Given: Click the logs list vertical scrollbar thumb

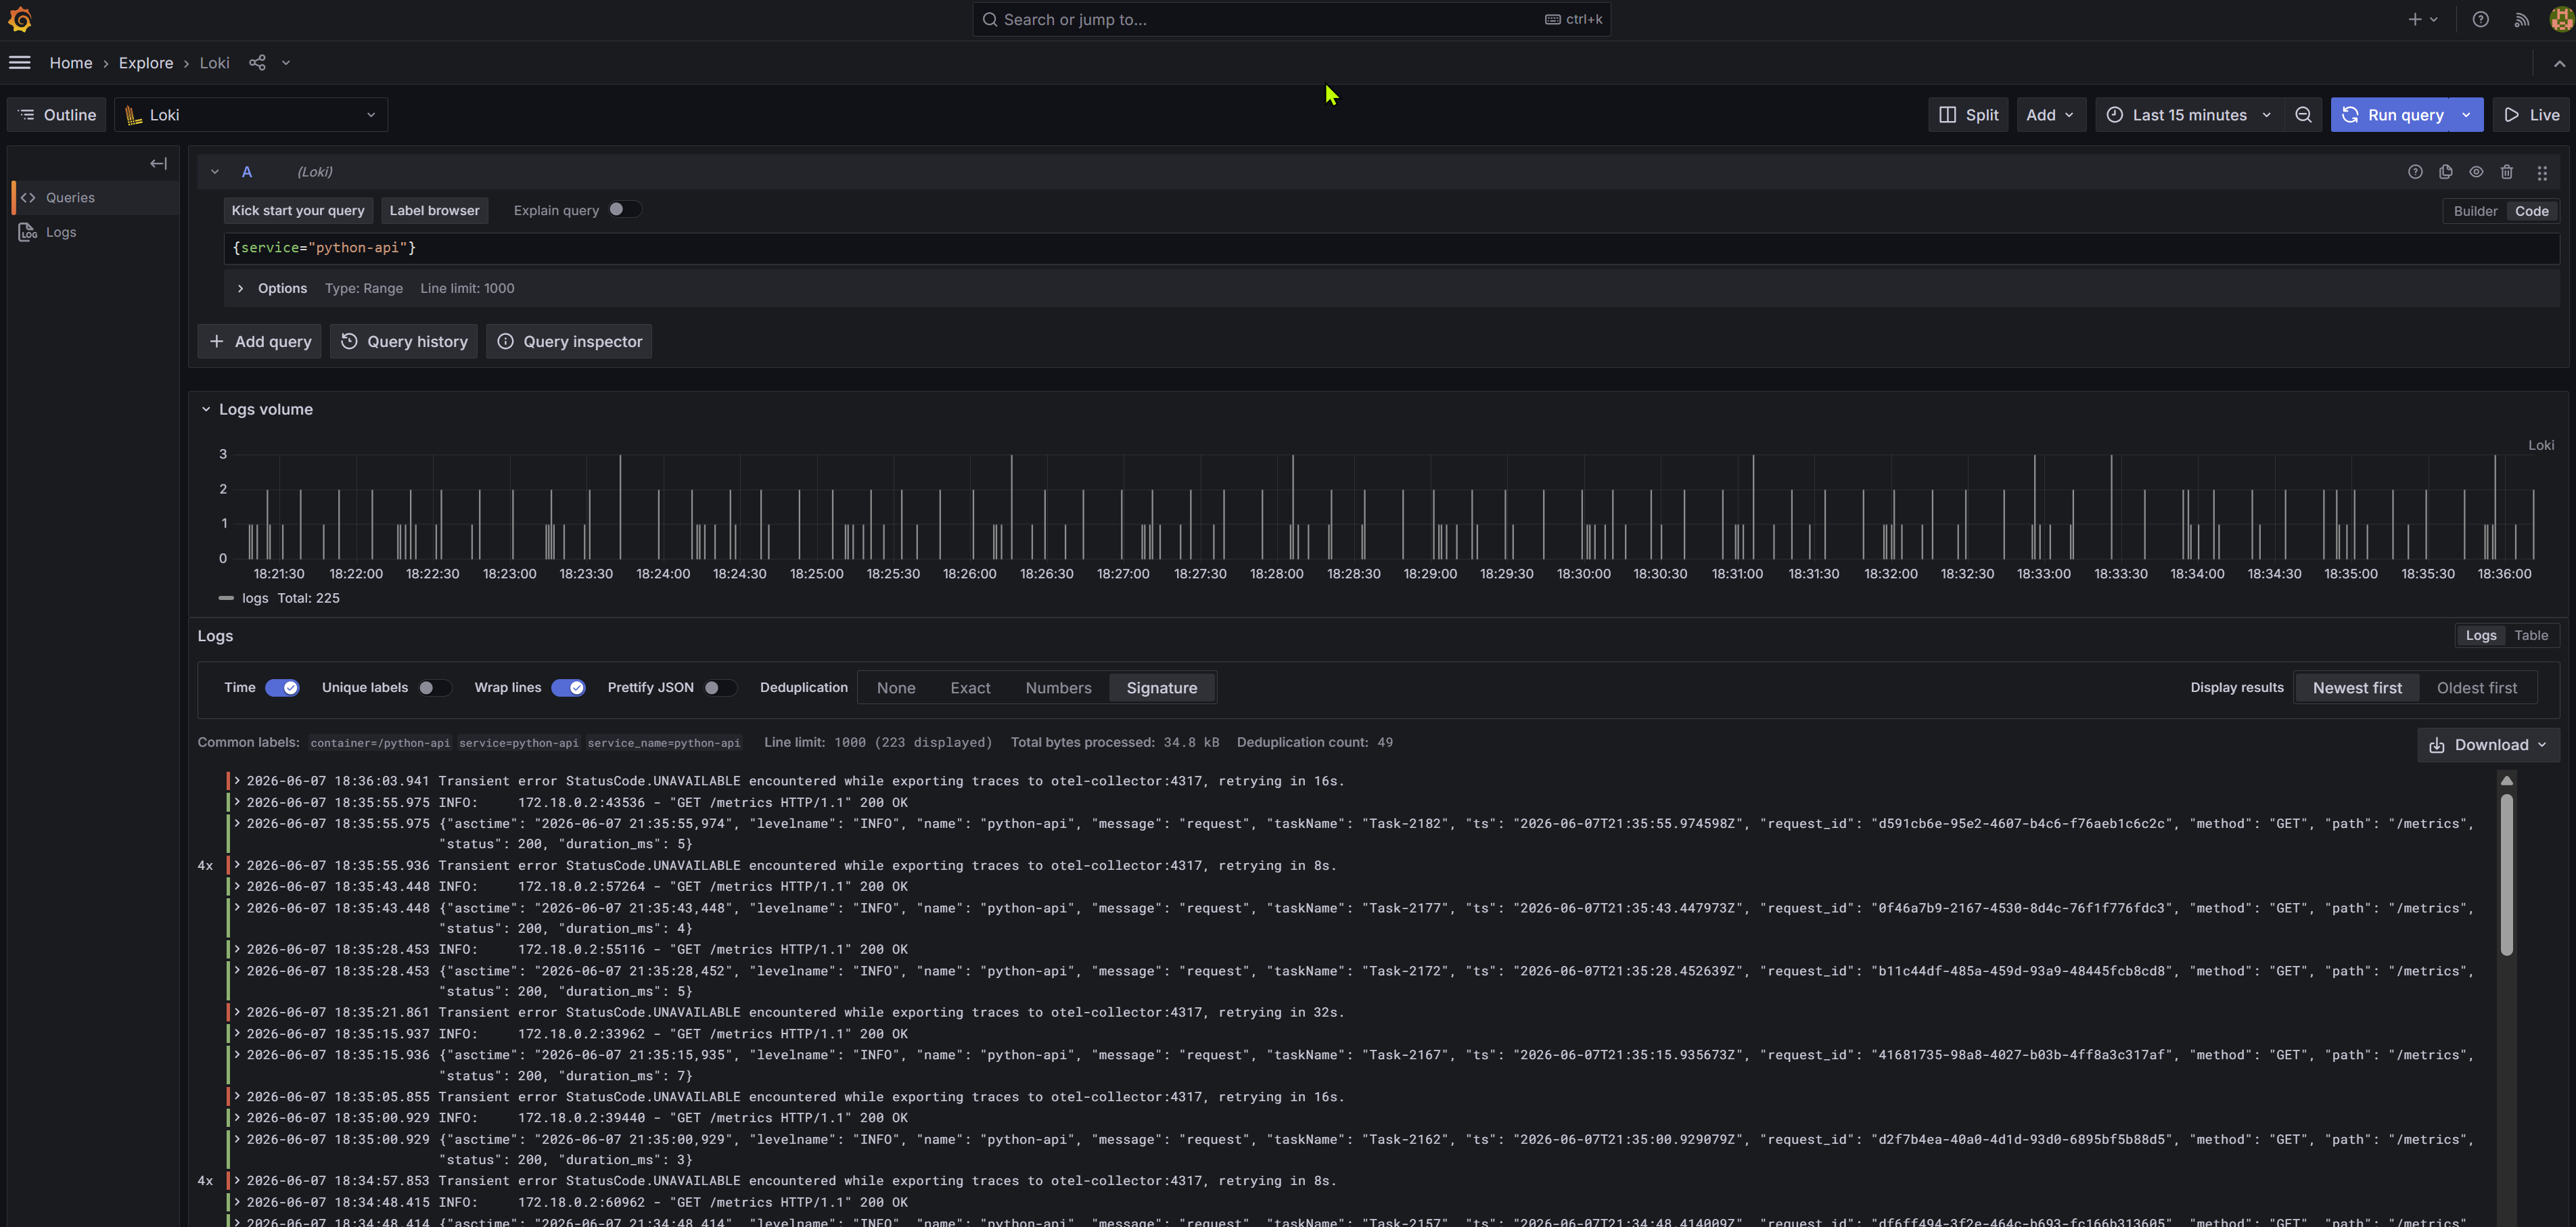Looking at the screenshot, I should click(2506, 875).
